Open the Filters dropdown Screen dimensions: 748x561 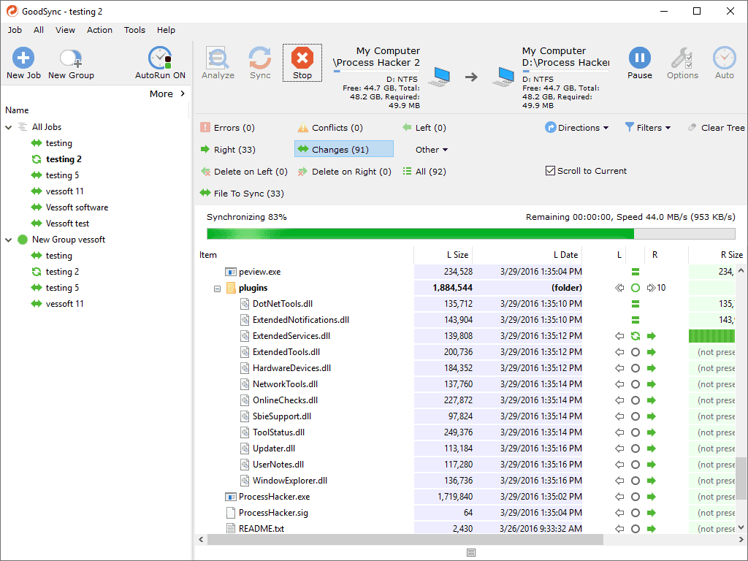coord(648,128)
